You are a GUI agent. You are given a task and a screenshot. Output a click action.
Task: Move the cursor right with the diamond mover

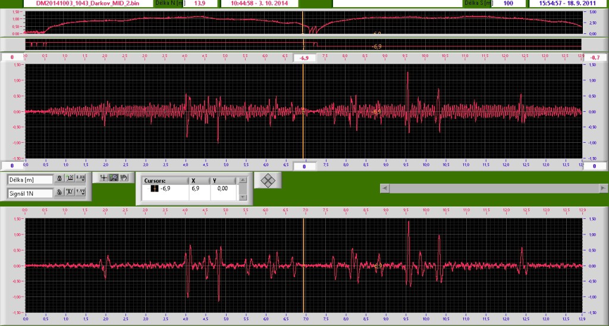click(x=273, y=181)
